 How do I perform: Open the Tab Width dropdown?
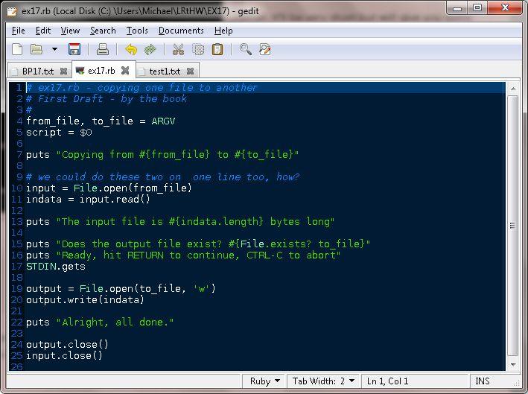(x=324, y=381)
